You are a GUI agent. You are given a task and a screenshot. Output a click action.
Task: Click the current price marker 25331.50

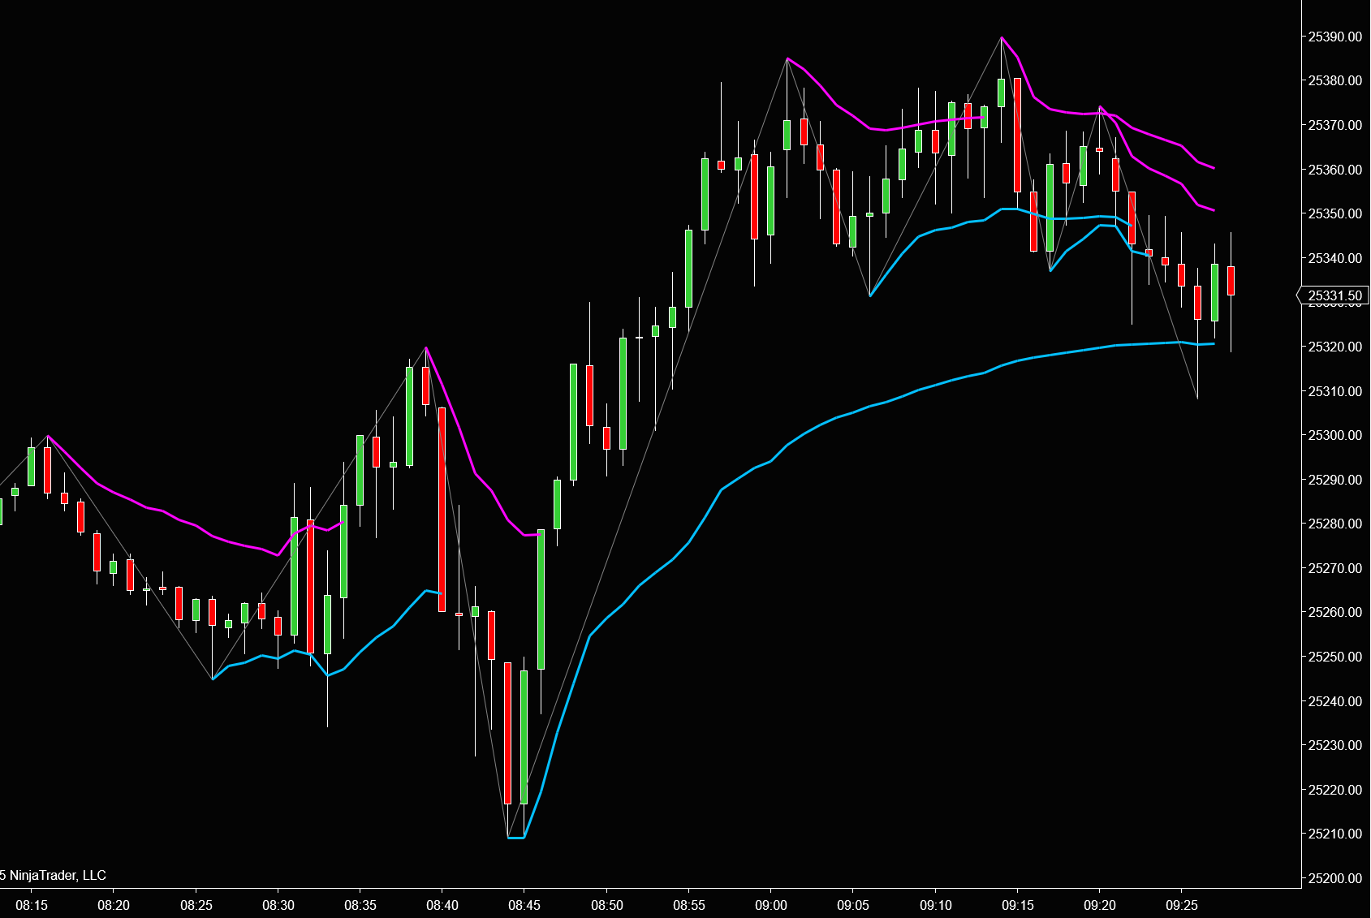(x=1334, y=295)
